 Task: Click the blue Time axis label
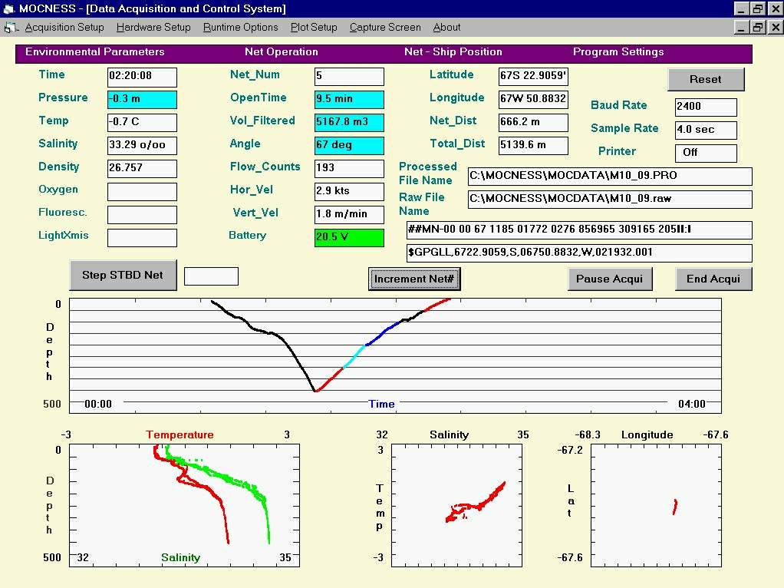381,405
